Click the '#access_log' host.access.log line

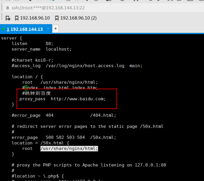pos(77,66)
